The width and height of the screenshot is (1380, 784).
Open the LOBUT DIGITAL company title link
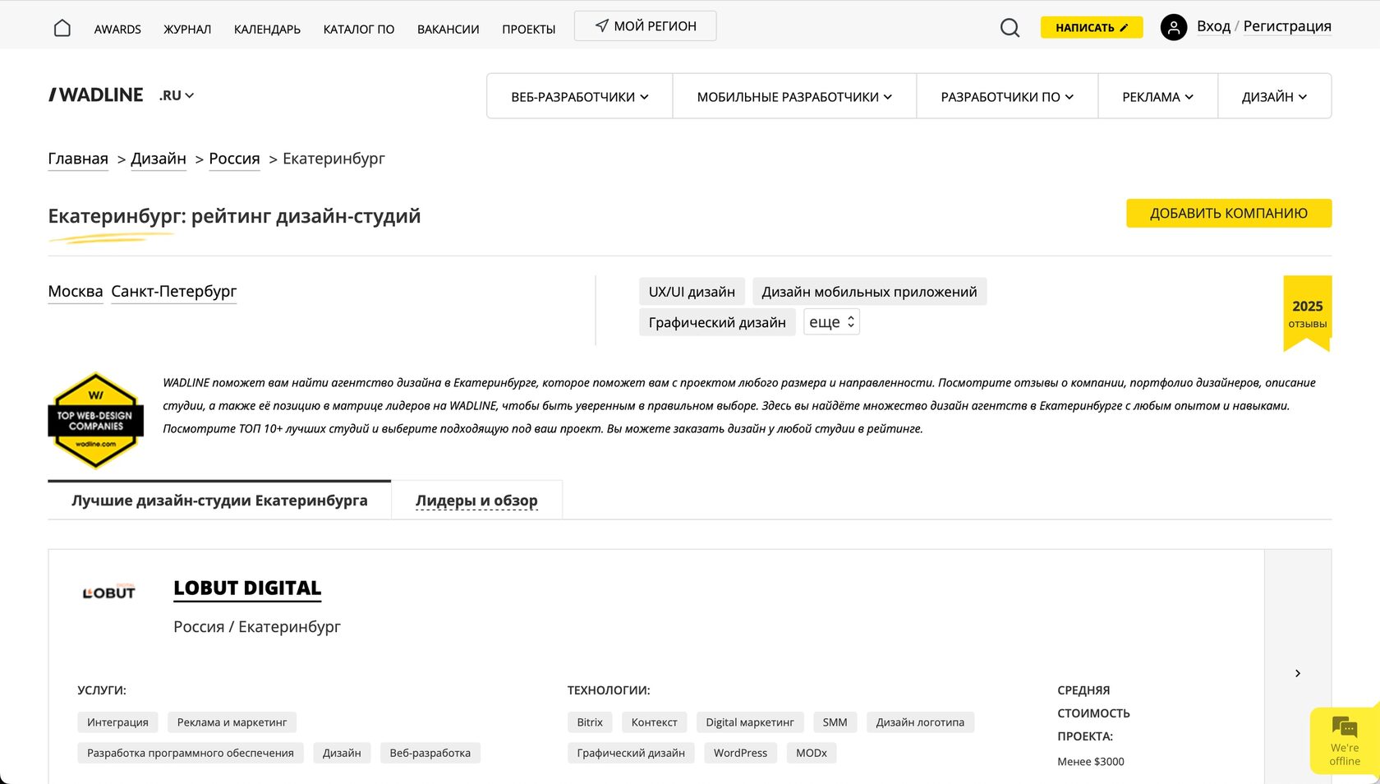tap(247, 588)
